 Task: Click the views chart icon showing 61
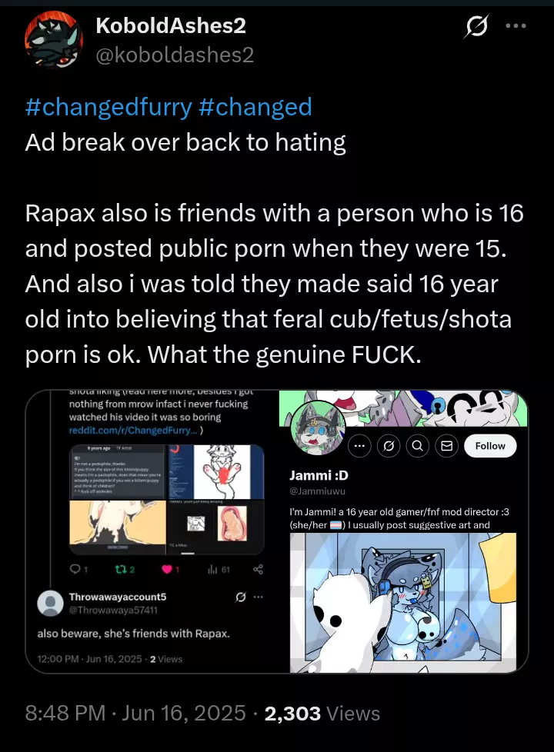[x=219, y=569]
